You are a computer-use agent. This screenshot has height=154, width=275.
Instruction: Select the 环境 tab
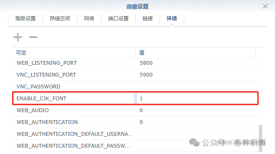coord(172,18)
